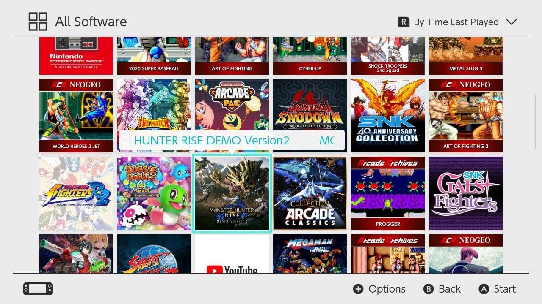
Task: Select the Art of Fighting 2 tile
Action: point(466,116)
